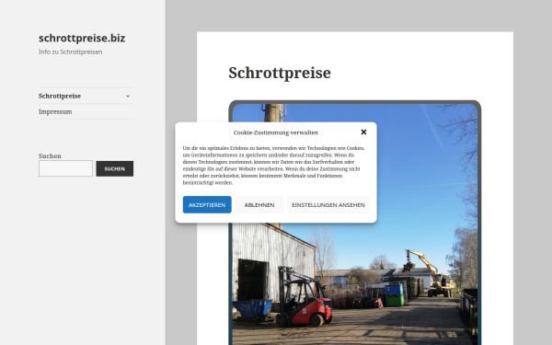Focus the Suchen search input field
Screen dimensions: 552x345
click(66, 168)
